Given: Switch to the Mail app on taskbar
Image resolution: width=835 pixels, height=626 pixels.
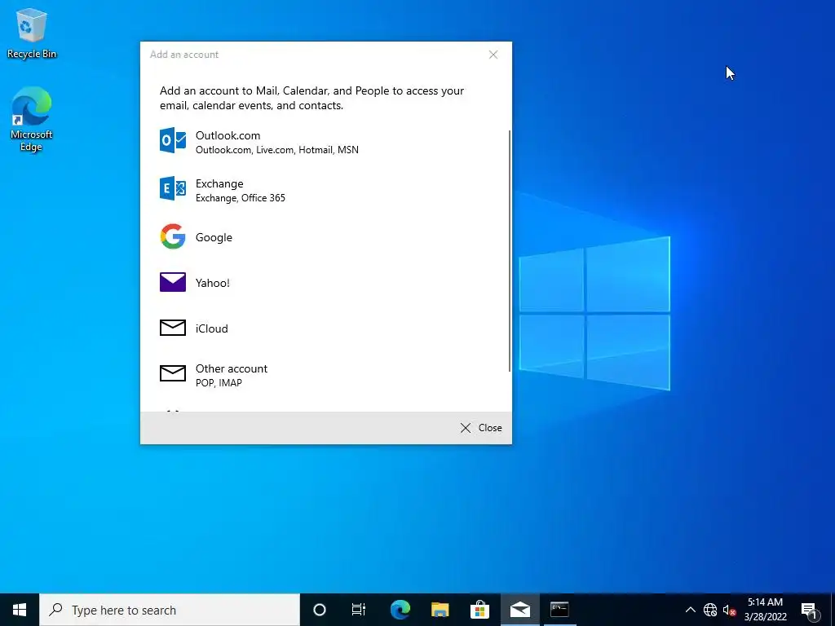Looking at the screenshot, I should pyautogui.click(x=519, y=610).
